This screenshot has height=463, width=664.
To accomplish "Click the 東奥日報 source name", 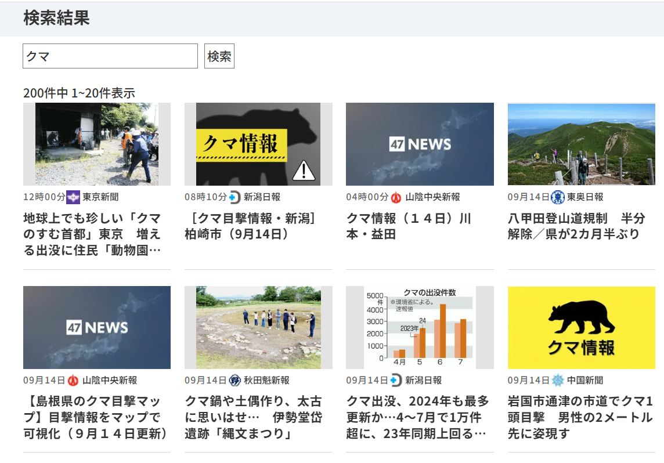I will (585, 197).
